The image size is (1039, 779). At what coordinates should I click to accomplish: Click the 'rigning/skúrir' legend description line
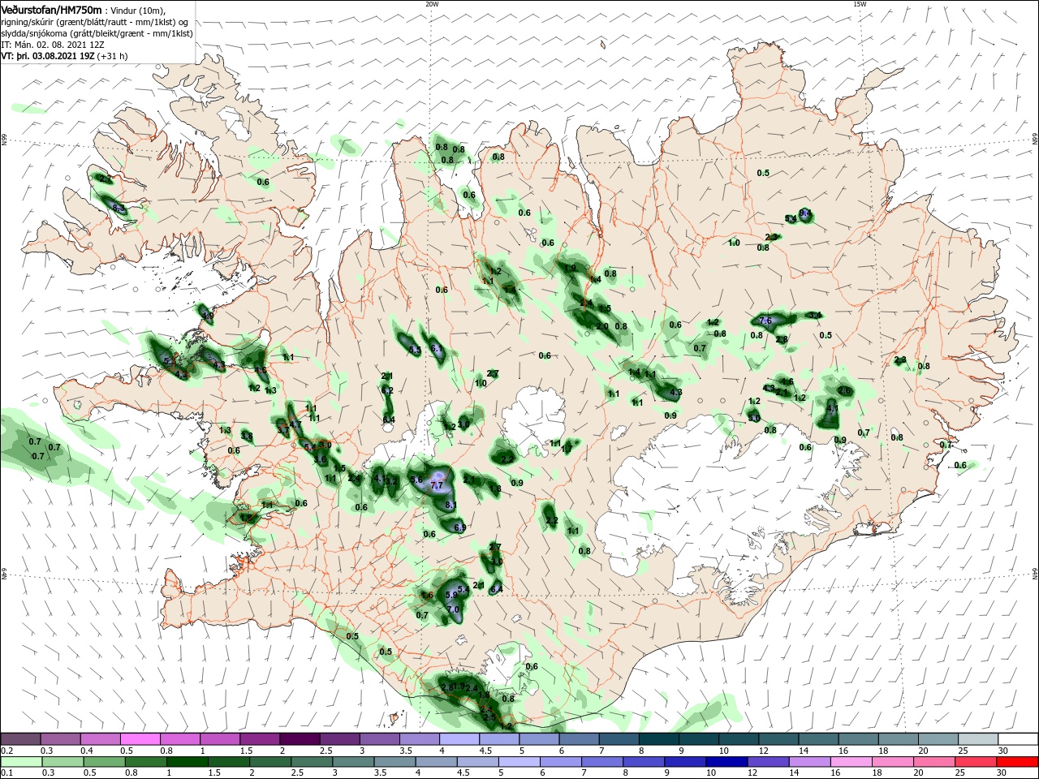(x=96, y=22)
